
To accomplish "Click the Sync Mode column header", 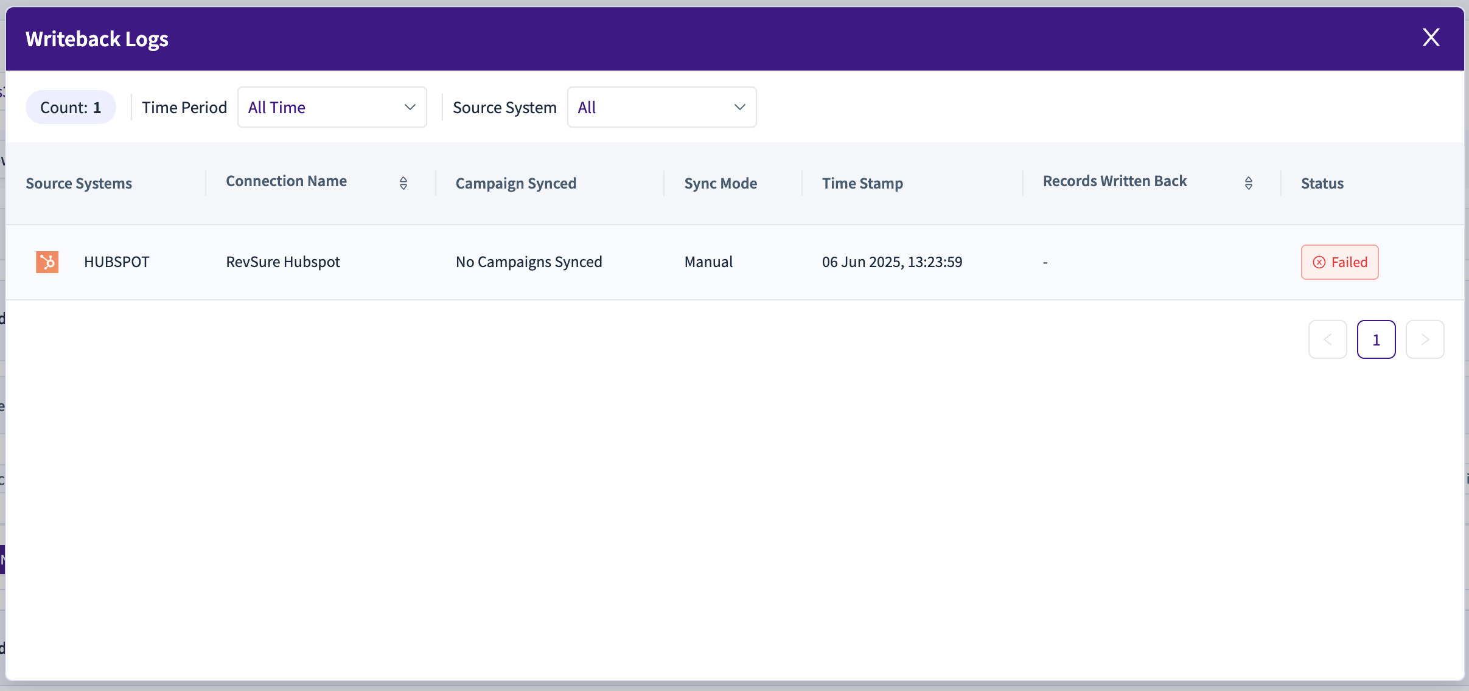I will tap(721, 183).
